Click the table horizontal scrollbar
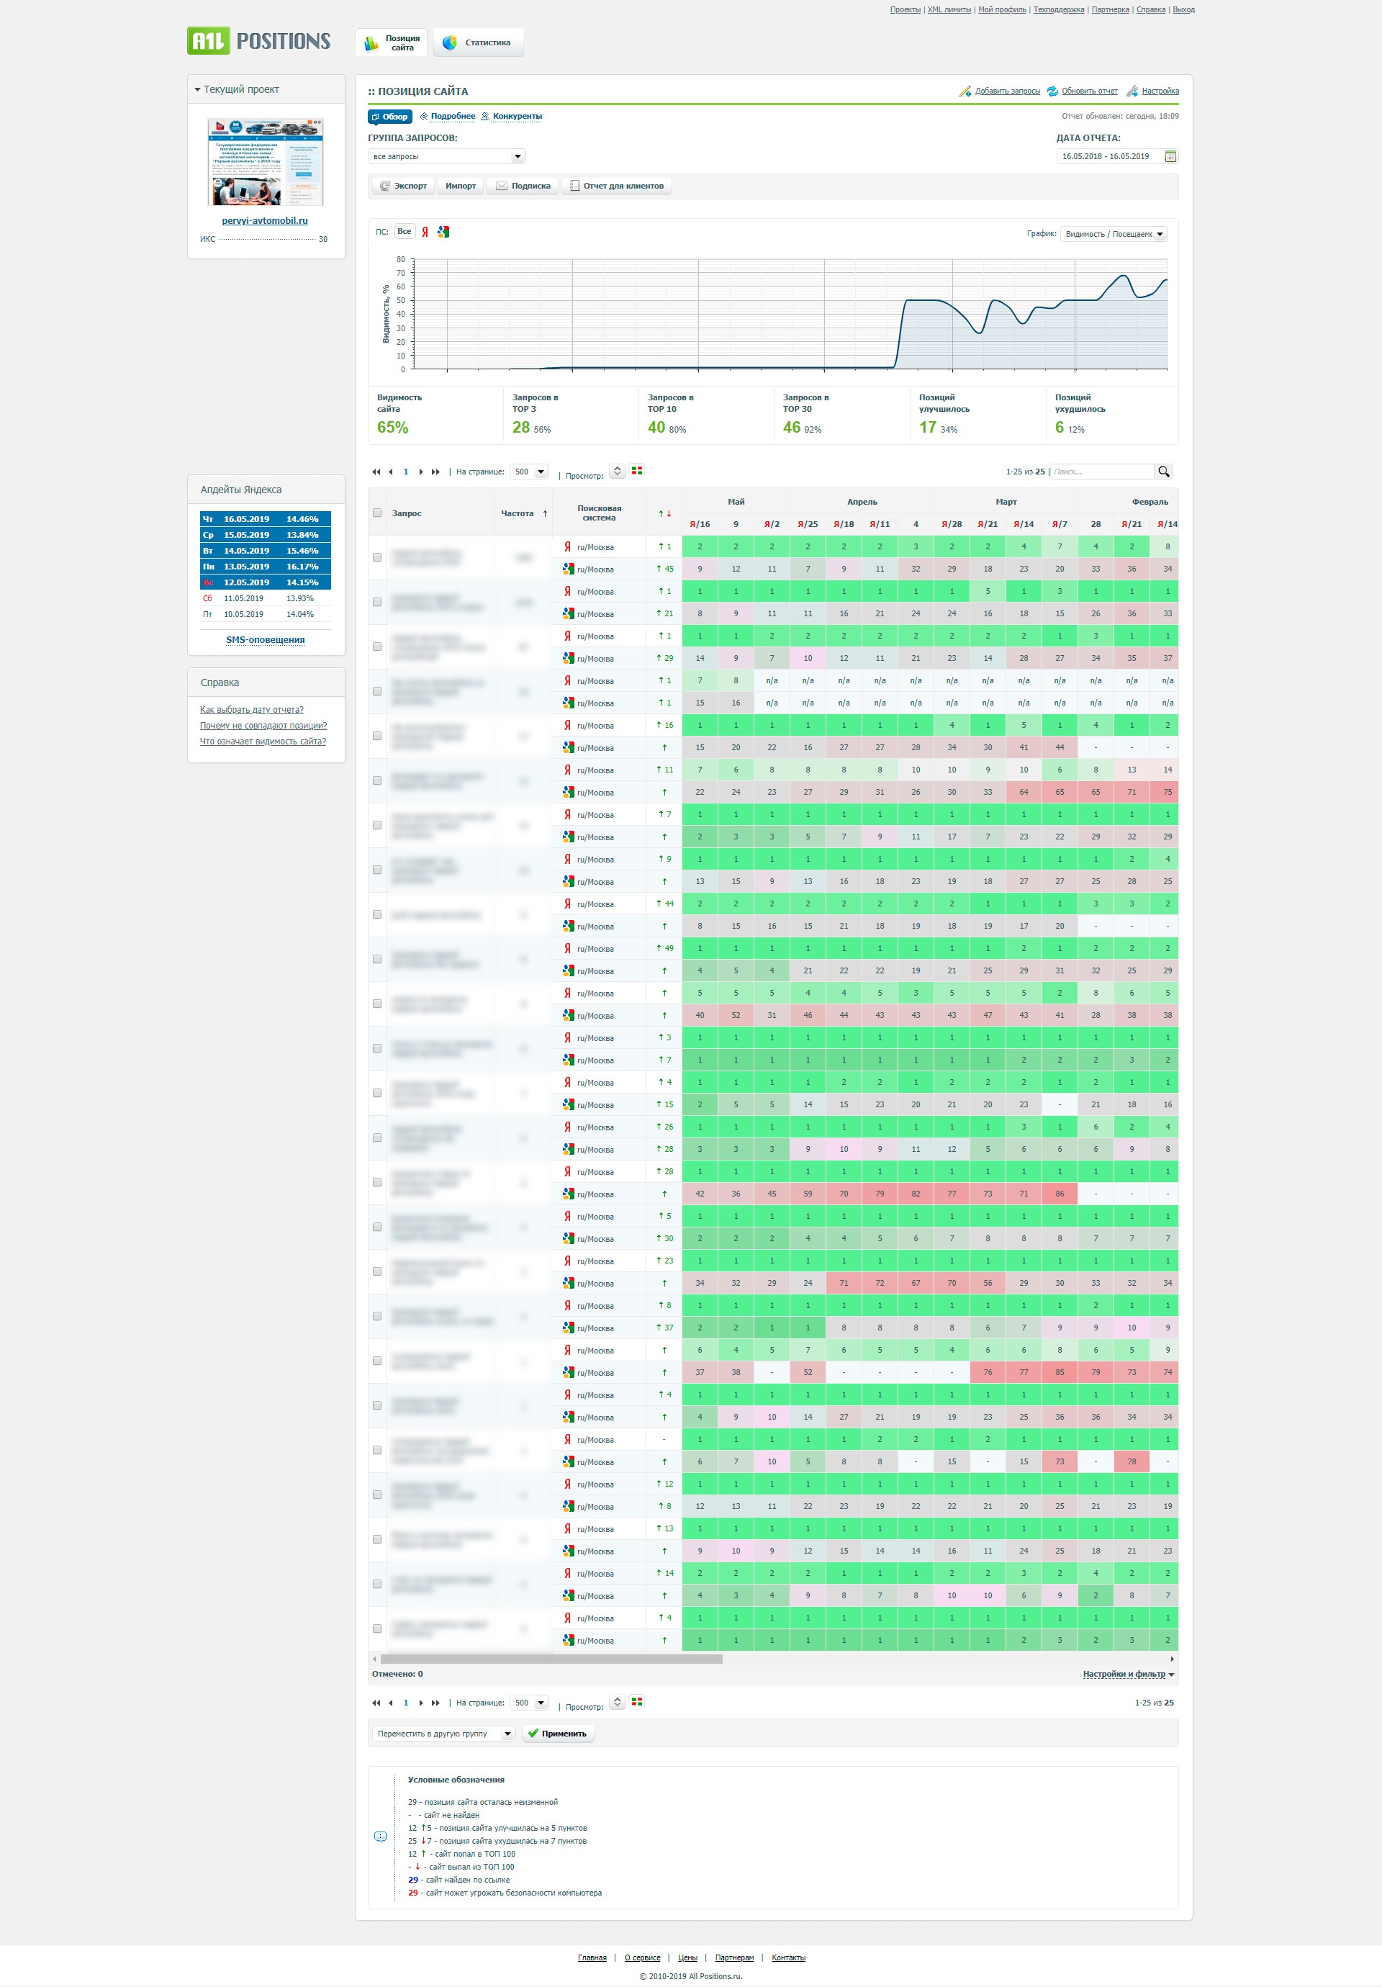Image resolution: width=1382 pixels, height=1987 pixels. [x=551, y=1659]
